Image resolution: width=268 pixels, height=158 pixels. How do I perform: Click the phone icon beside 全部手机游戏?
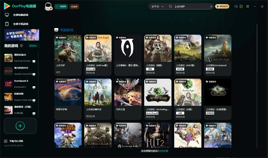(7, 24)
